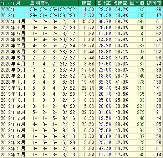Click the 33-32-35-192/292 record for 2020年
The image size is (163, 158).
pos(52,9)
